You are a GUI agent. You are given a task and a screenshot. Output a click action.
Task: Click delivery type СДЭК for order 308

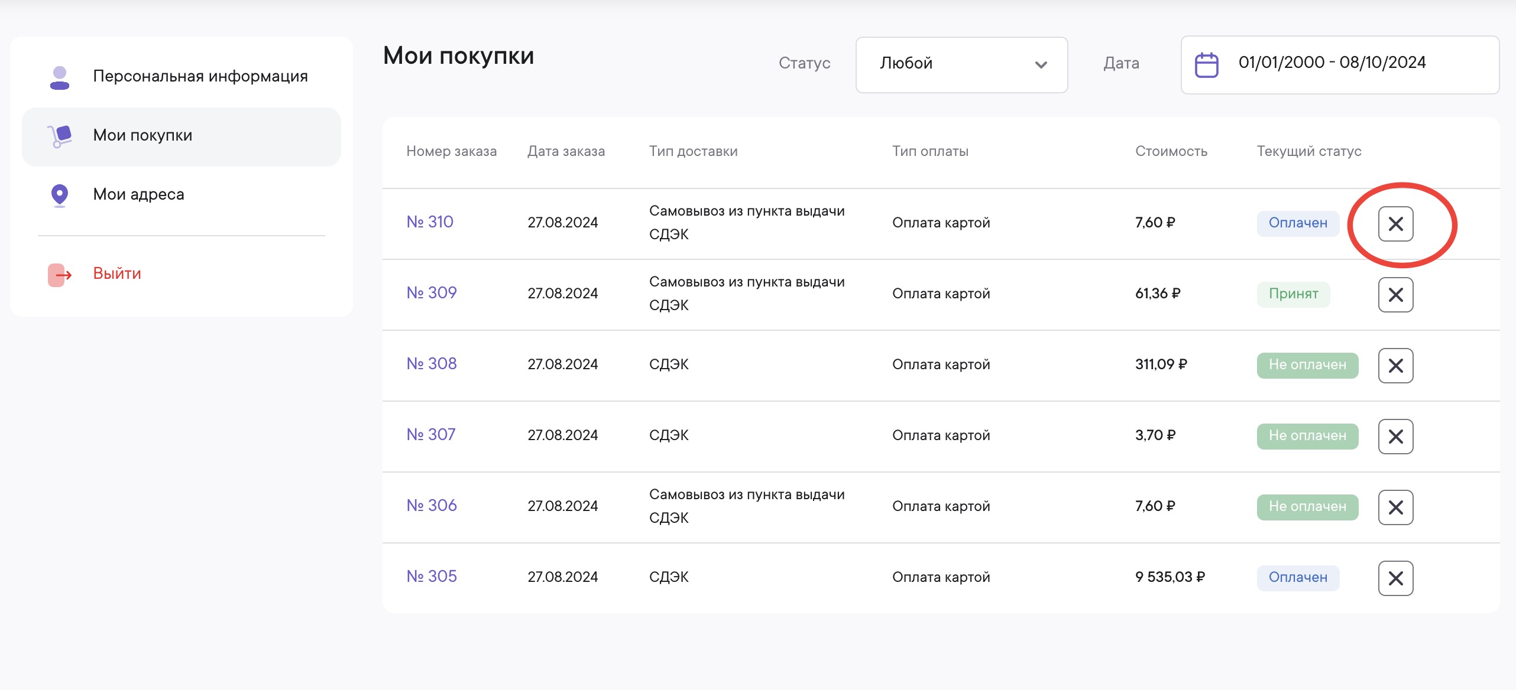[669, 364]
